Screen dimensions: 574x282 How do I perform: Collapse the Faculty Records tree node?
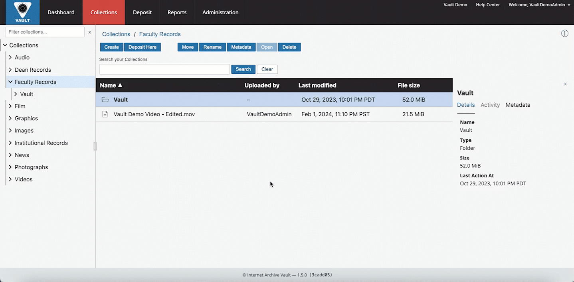(x=10, y=82)
